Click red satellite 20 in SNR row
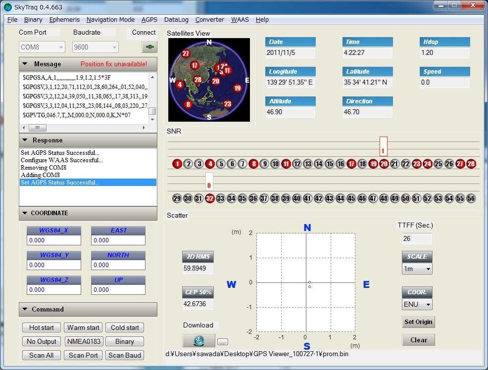The height and width of the screenshot is (370, 488). [x=384, y=164]
